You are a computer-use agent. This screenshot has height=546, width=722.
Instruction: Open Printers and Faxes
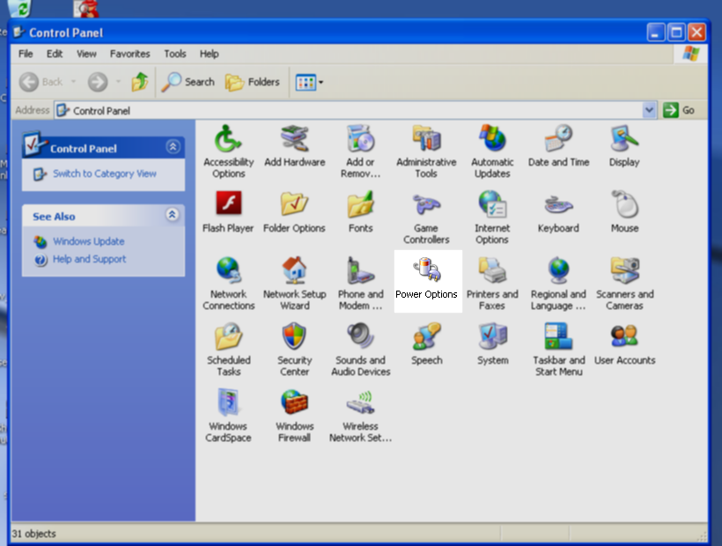[x=492, y=284]
